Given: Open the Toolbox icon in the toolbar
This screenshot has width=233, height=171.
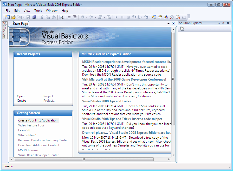Looking at the screenshot, I should (x=172, y=17).
